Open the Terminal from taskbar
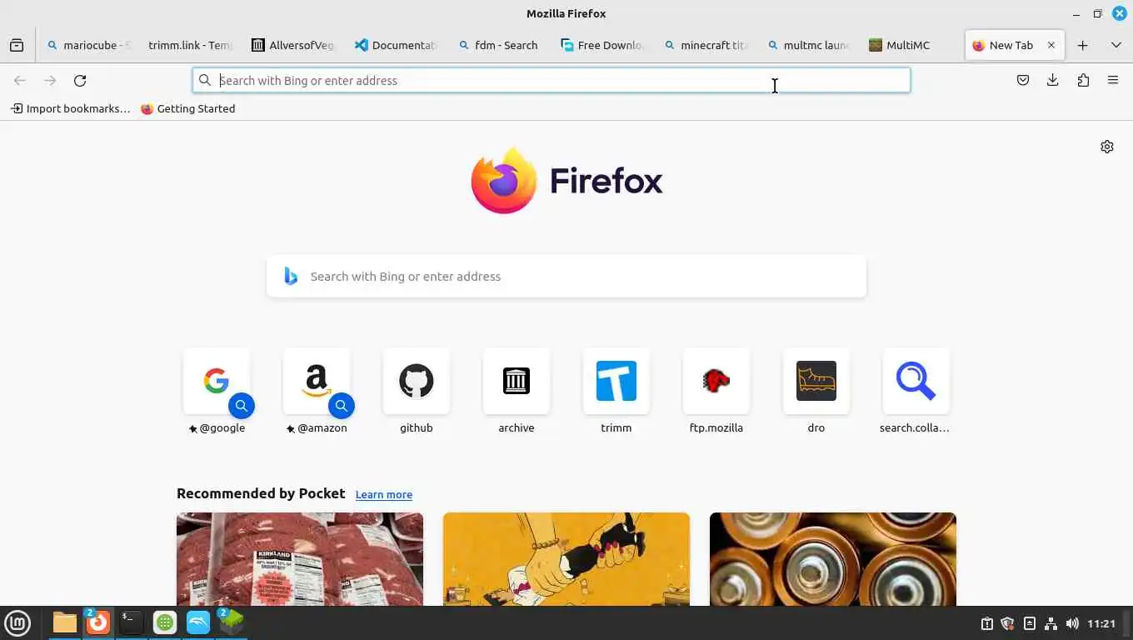 132,622
